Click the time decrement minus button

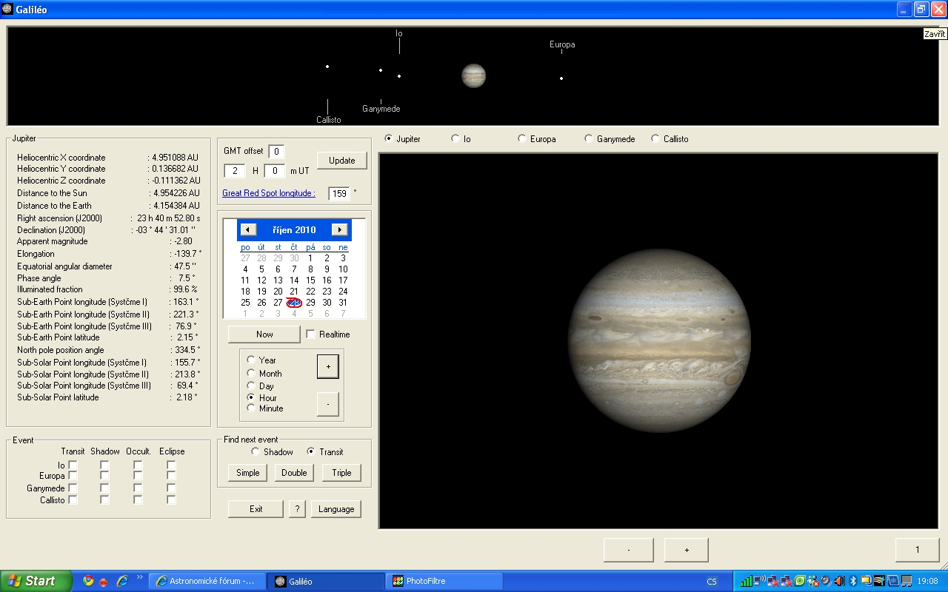[x=328, y=404]
